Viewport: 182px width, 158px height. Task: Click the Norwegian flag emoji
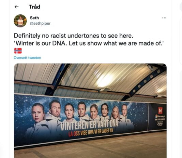point(18,51)
